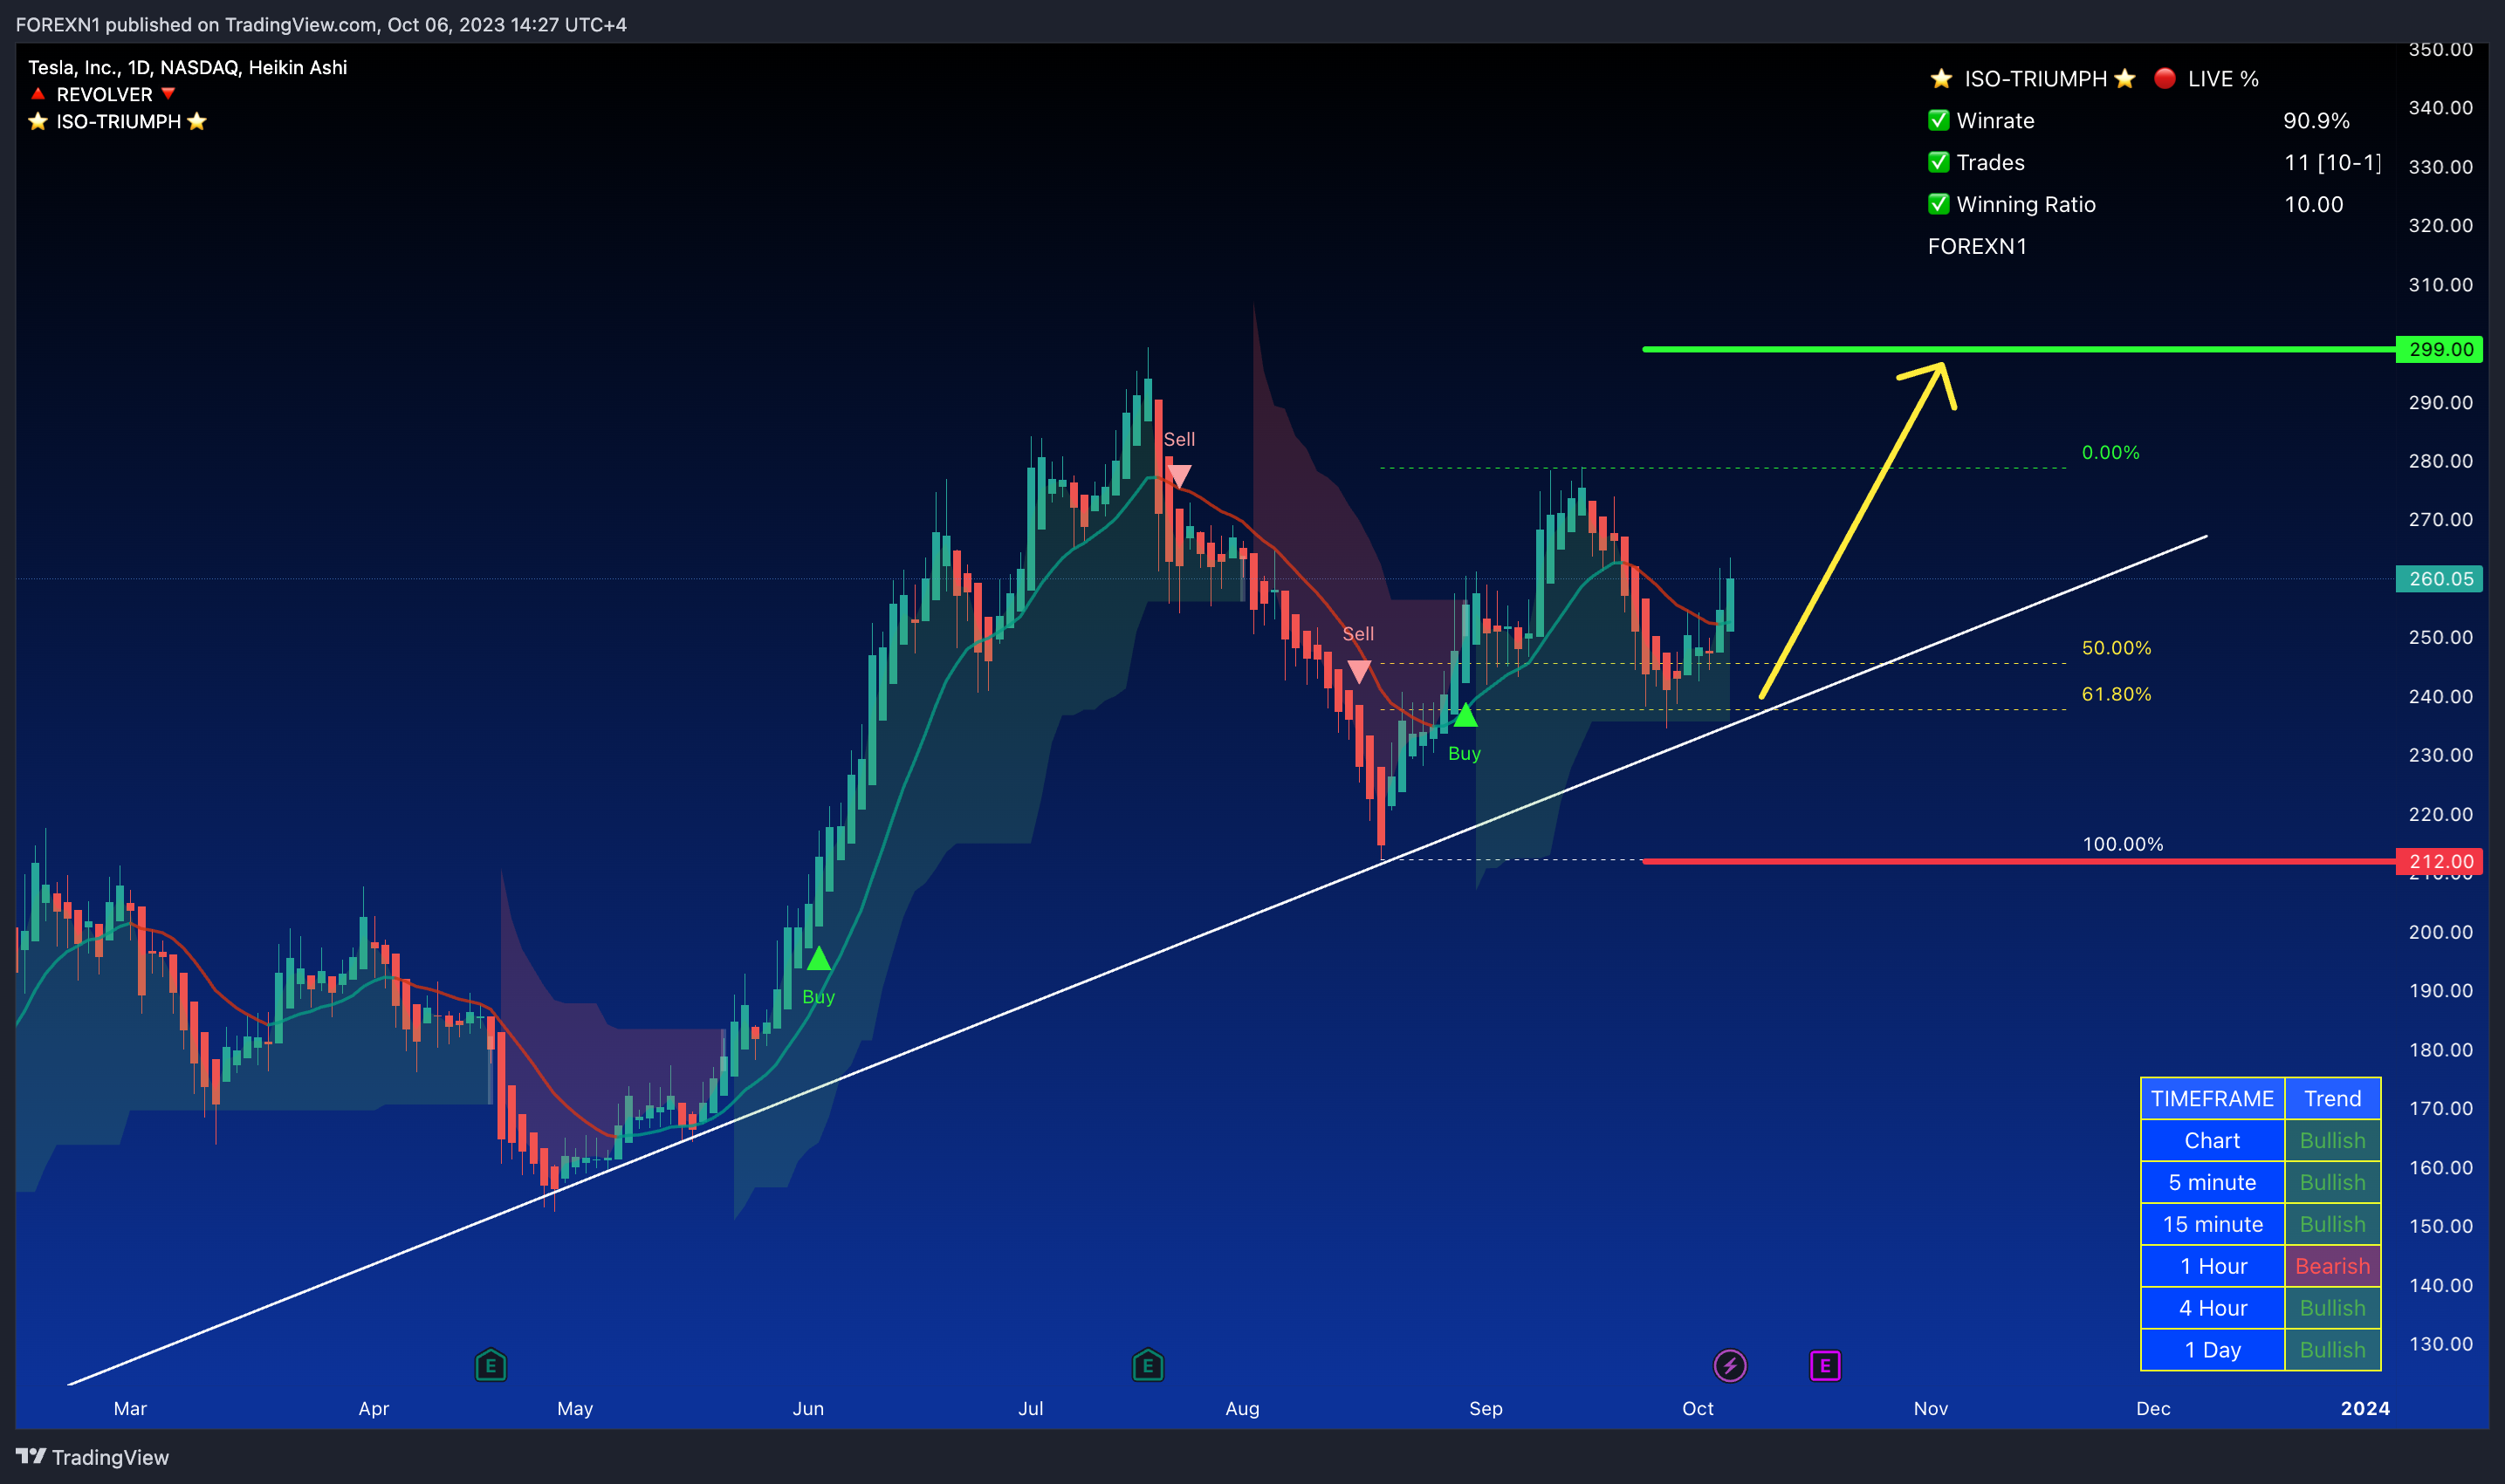
Task: Click the TradingView logo at the bottom
Action: coord(92,1457)
